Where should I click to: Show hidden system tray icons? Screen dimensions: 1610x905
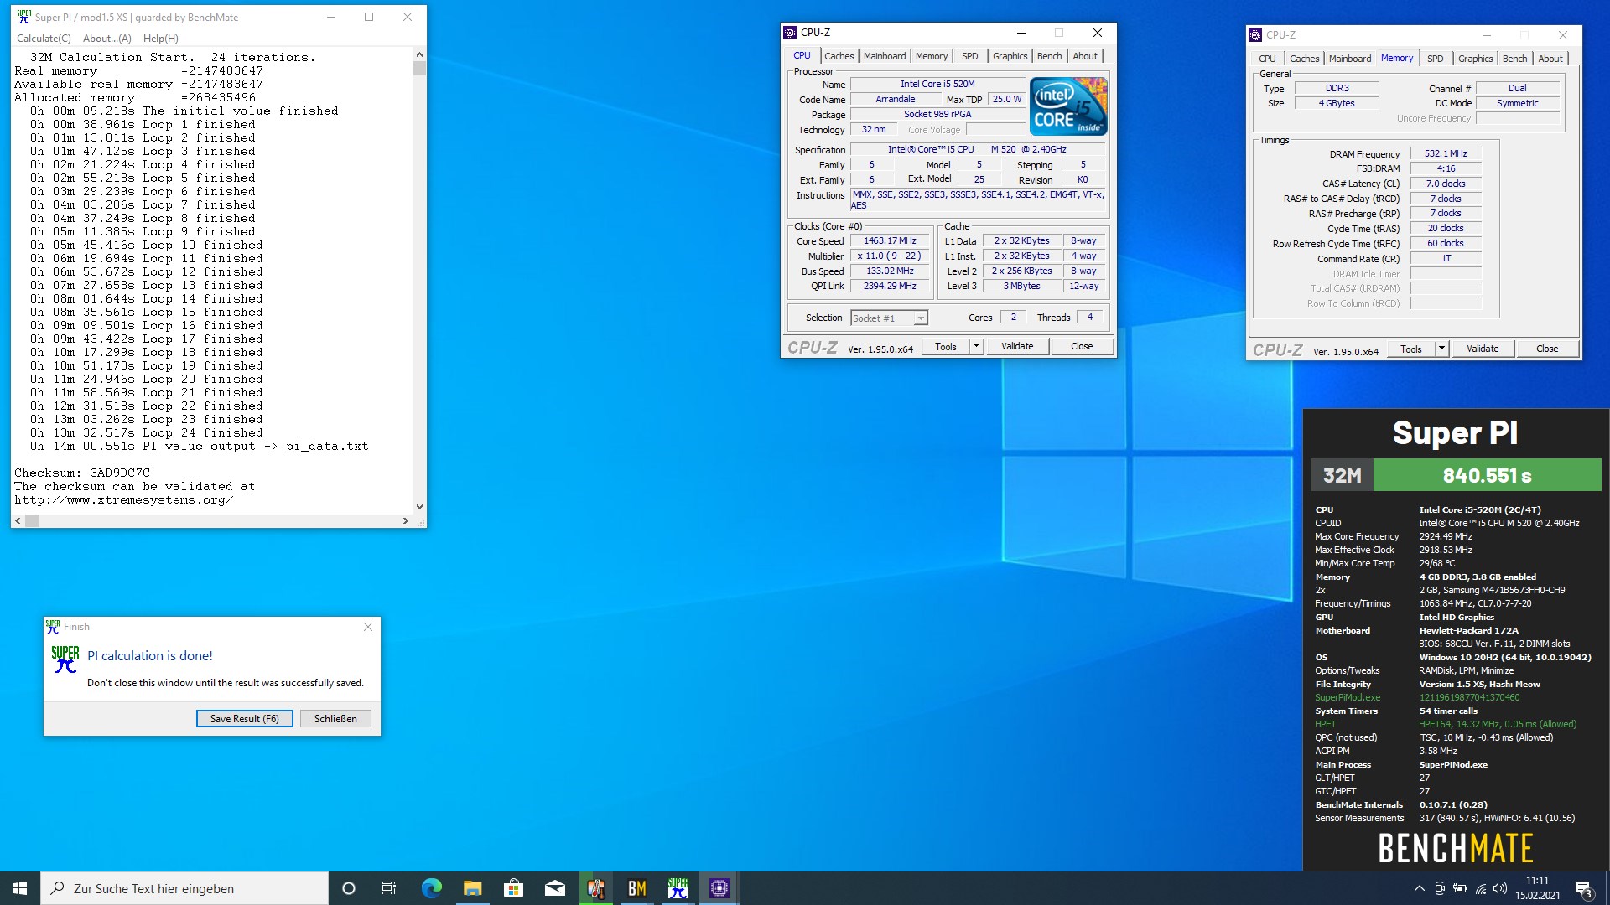(1419, 888)
